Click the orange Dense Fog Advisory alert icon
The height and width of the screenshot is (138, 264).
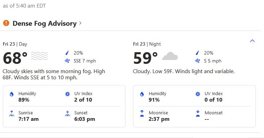click(6, 23)
